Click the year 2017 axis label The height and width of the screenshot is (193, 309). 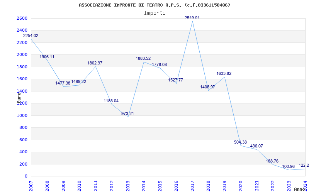coord(192,186)
